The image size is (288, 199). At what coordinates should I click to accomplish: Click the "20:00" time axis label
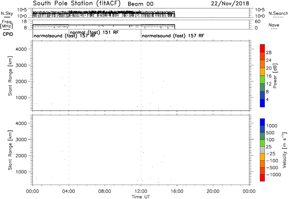(x=213, y=191)
